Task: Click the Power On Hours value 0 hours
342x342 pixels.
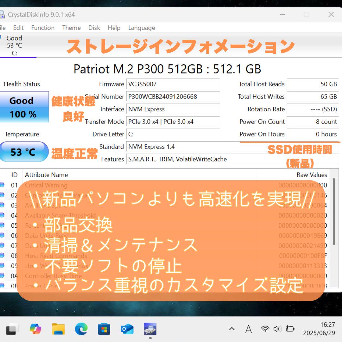Action: [313, 134]
